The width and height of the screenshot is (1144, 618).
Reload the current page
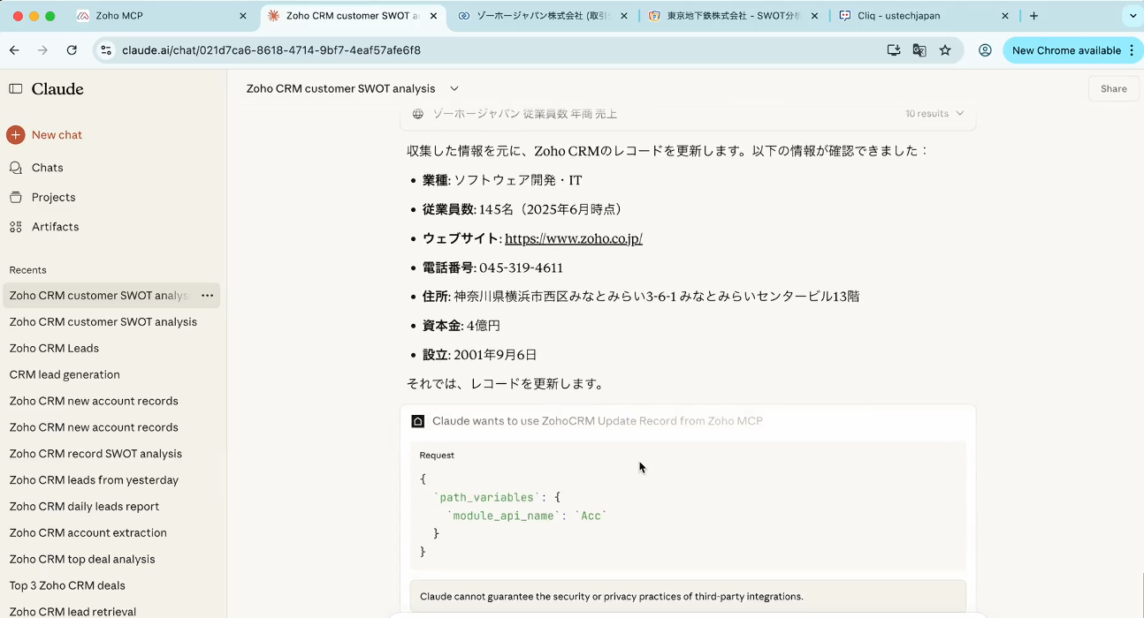click(x=72, y=50)
